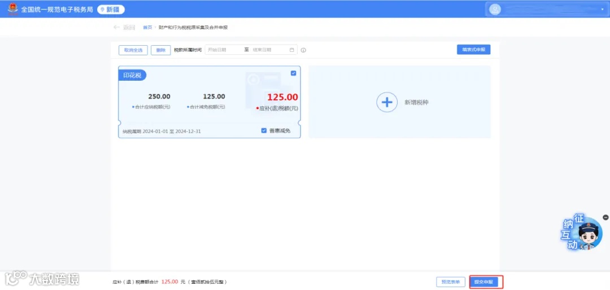610x290 pixels.
Task: Click the 新增税种 label
Action: [417, 102]
